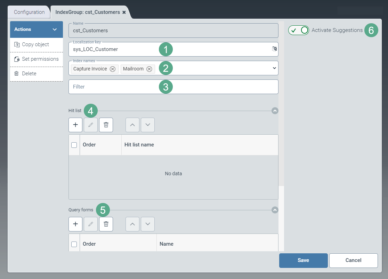Check the select-all checkbox in Query forms table
388x279 pixels.
pos(74,244)
